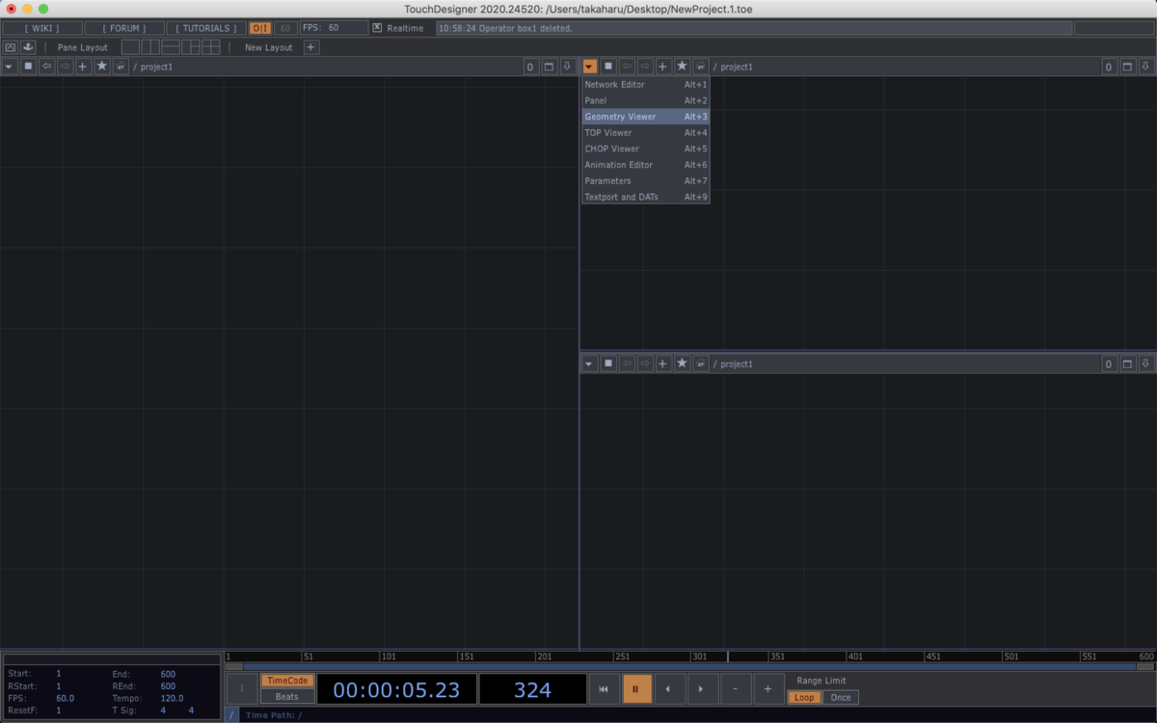The width and height of the screenshot is (1157, 723).
Task: Pick CHOP Viewer from the pane type menu
Action: (645, 148)
